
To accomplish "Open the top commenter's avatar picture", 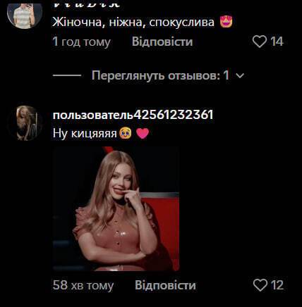I will (x=25, y=14).
